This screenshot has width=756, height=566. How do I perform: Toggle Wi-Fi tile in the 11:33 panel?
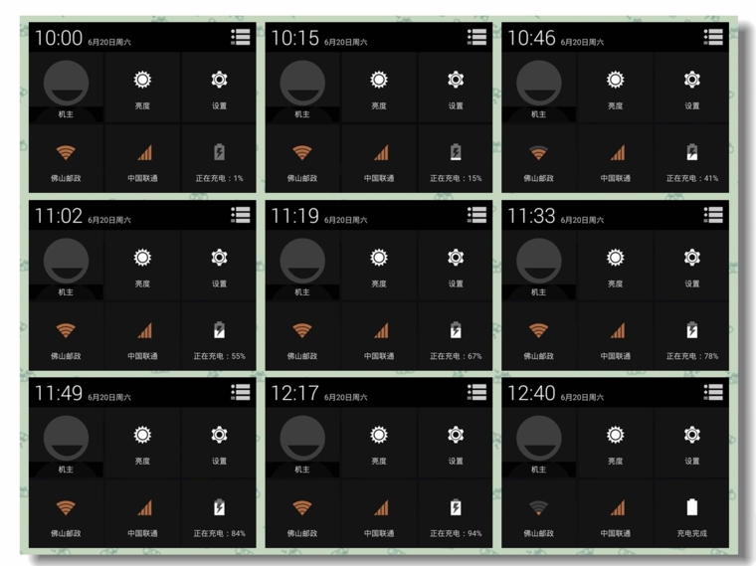pos(538,336)
